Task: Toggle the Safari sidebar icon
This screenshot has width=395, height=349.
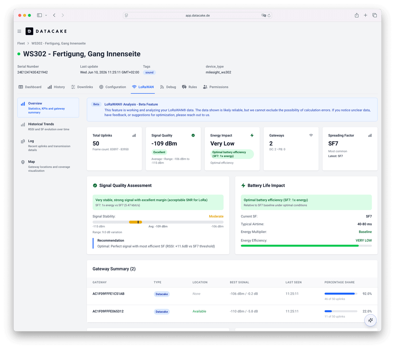Action: tap(39, 15)
